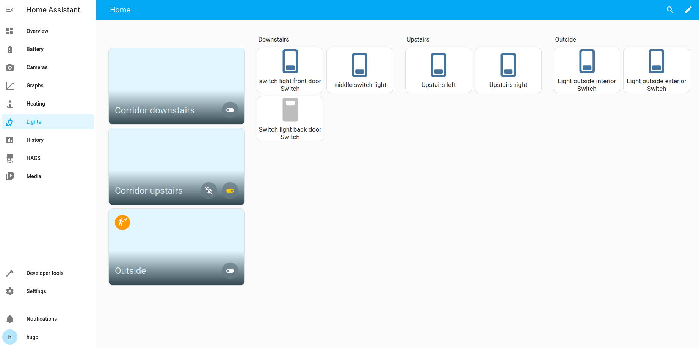699x348 pixels.
Task: Toggle the Corridor upstairs yellow switch
Action: pyautogui.click(x=230, y=191)
